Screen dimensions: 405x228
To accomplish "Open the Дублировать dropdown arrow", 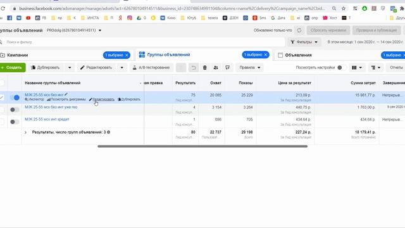I will [x=70, y=68].
